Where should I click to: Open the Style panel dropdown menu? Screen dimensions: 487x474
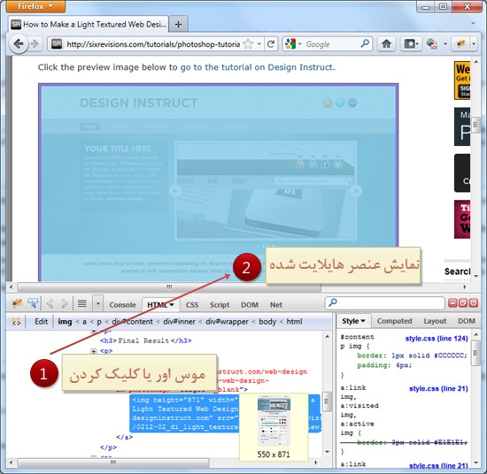point(353,321)
